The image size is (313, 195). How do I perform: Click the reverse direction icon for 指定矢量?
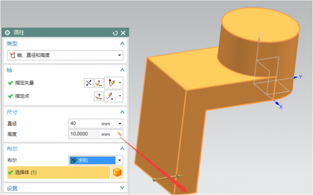coord(89,83)
